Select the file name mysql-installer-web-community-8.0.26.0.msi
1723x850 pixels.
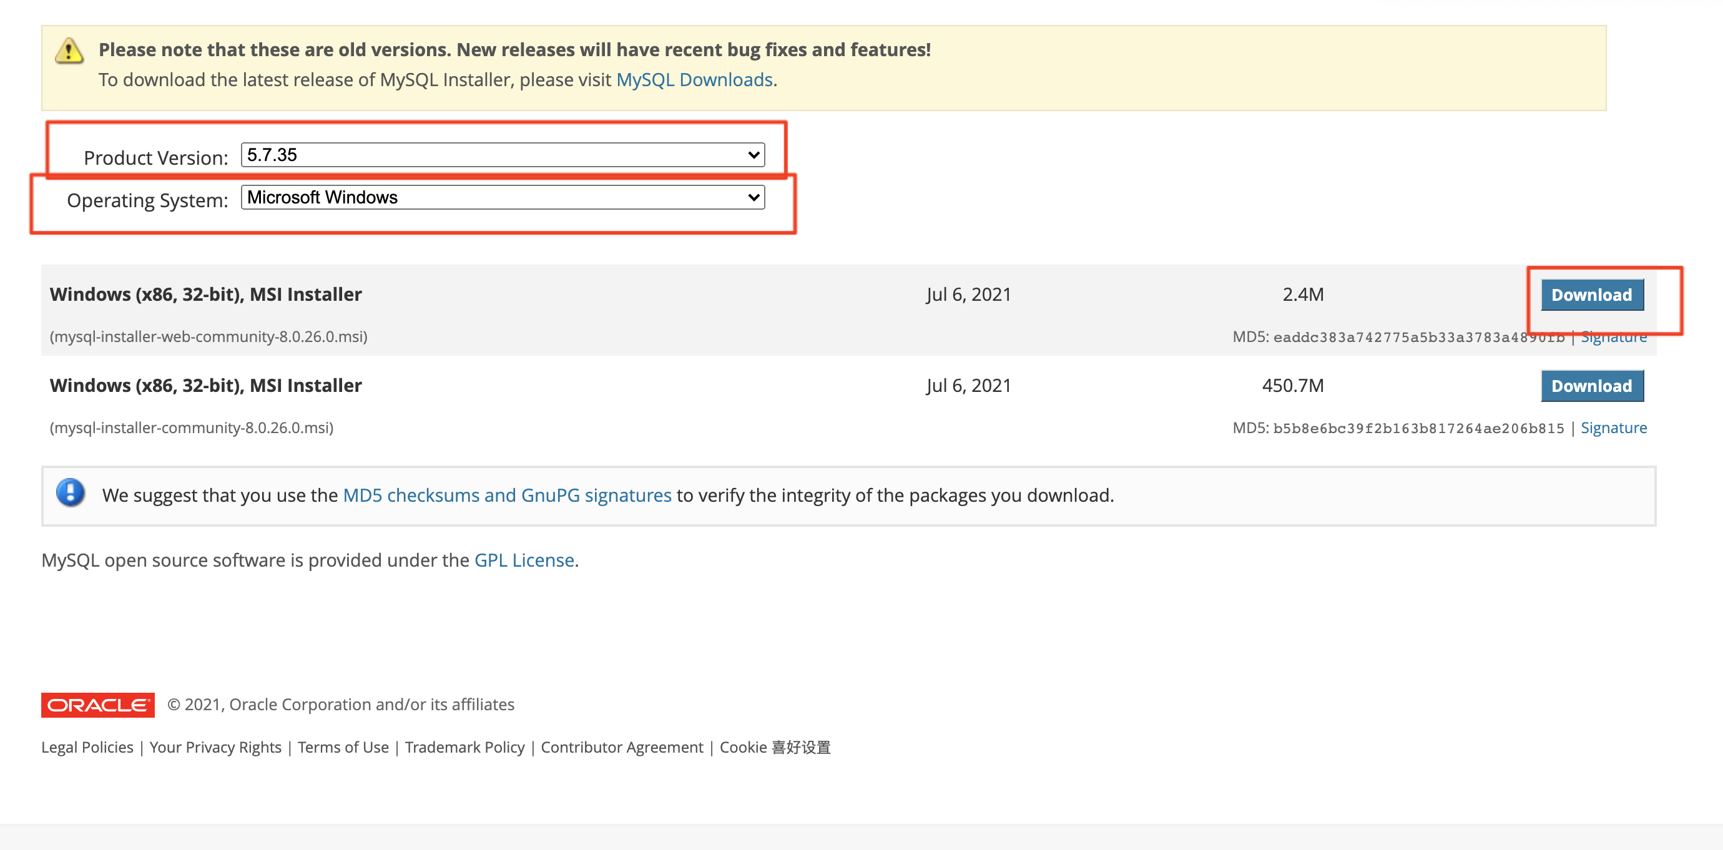click(x=208, y=336)
